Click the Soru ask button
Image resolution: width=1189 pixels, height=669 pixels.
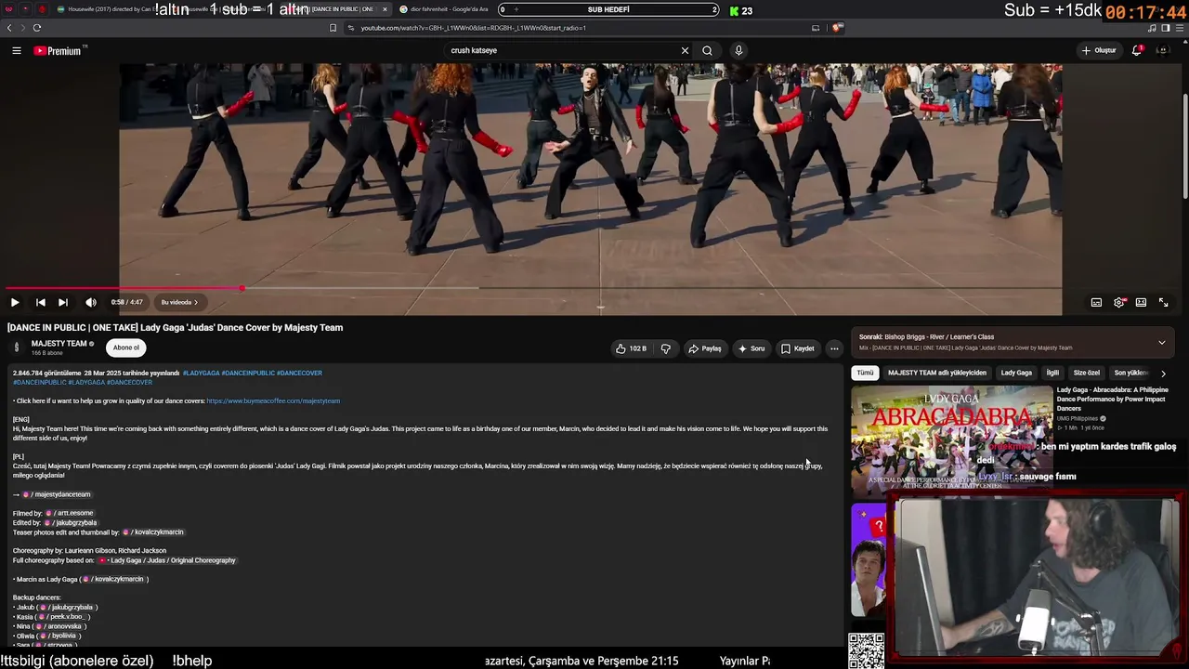[751, 348]
